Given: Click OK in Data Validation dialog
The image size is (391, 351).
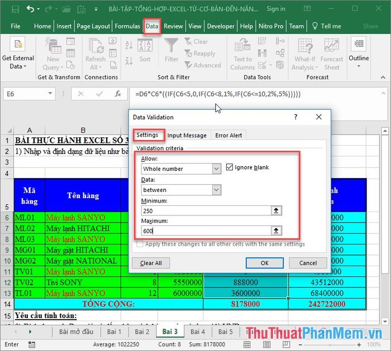Looking at the screenshot, I should tap(265, 263).
